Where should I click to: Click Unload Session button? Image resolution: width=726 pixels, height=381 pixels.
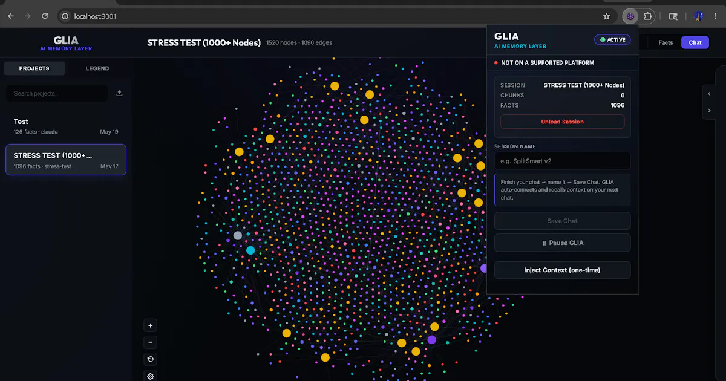[x=562, y=122]
